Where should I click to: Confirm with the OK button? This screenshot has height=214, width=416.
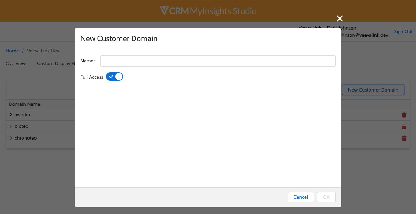[x=326, y=197]
